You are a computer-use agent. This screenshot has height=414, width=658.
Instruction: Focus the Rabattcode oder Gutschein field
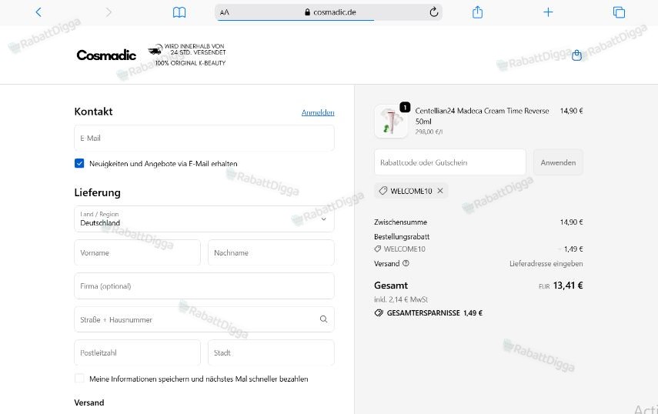(x=450, y=162)
